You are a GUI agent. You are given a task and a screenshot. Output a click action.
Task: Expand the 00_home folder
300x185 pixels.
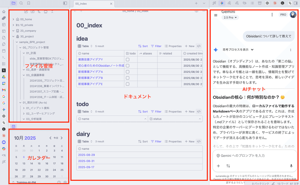(13, 19)
